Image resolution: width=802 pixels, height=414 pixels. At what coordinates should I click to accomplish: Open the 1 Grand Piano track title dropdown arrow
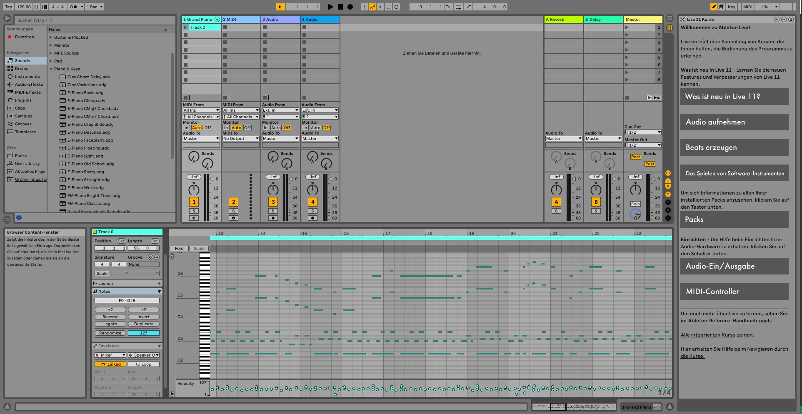click(x=217, y=19)
